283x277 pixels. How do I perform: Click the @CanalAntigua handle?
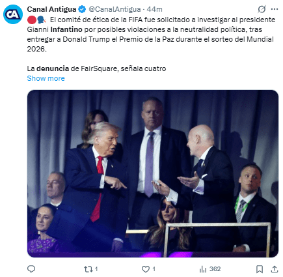click(115, 9)
